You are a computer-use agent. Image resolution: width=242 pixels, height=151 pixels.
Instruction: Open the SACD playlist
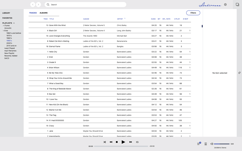point(7,58)
